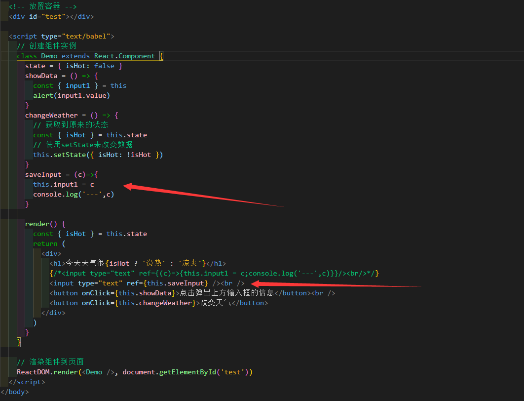
Task: Click the comment '使用setState来改变数据'
Action: coord(83,145)
